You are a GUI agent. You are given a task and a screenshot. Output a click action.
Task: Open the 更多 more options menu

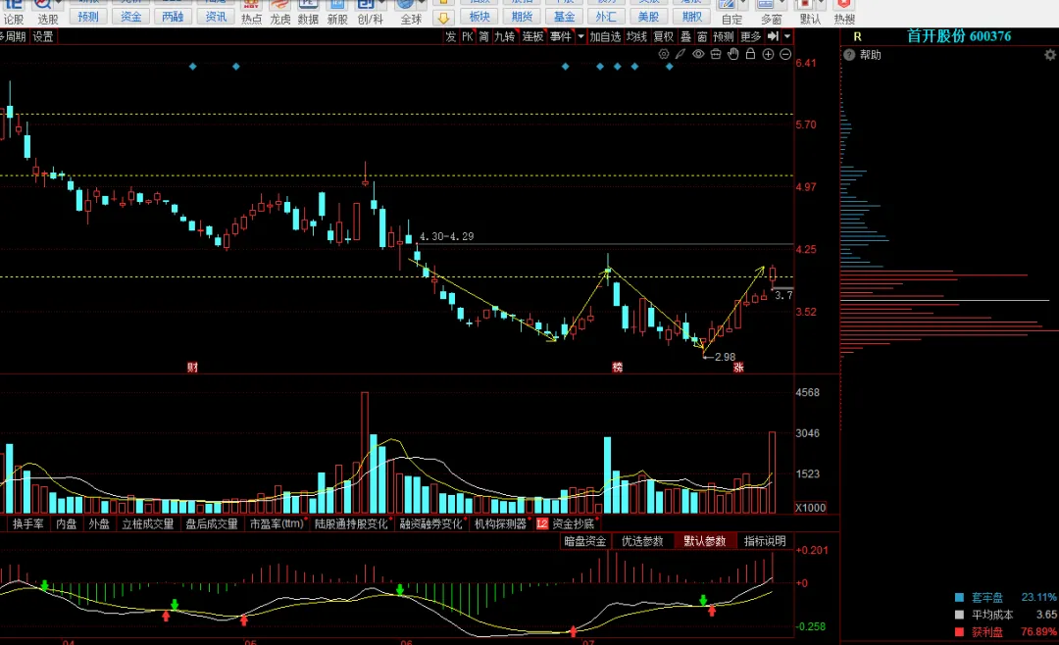click(750, 36)
